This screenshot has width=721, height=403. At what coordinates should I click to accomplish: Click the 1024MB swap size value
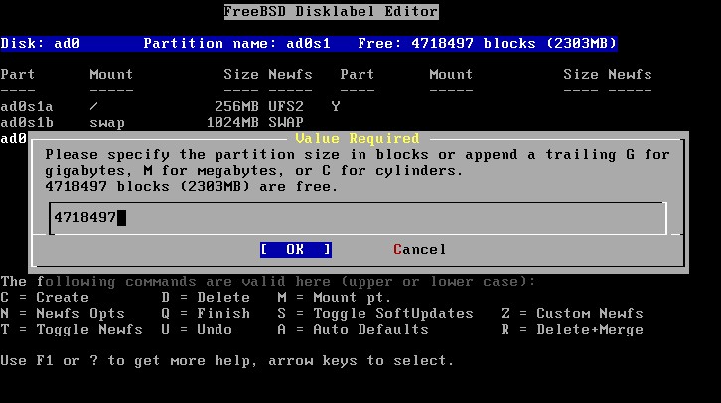(x=232, y=123)
